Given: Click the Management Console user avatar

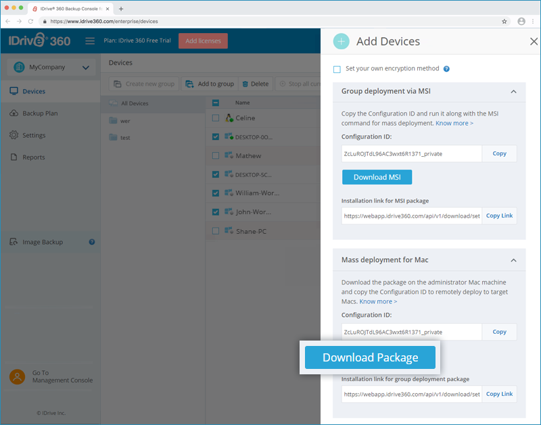Looking at the screenshot, I should [x=18, y=377].
